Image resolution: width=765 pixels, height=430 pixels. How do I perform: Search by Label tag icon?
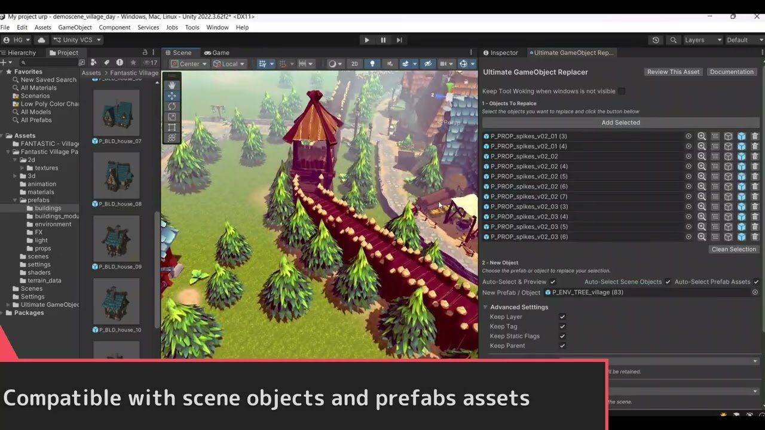pyautogui.click(x=106, y=63)
